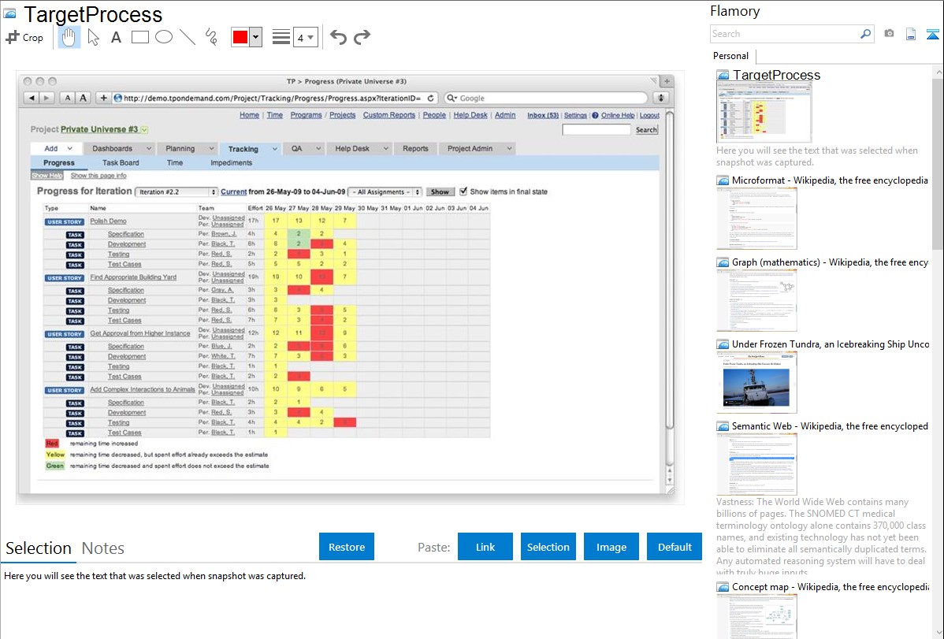Click the Show button in snapshot
The width and height of the screenshot is (944, 639).
[x=440, y=192]
